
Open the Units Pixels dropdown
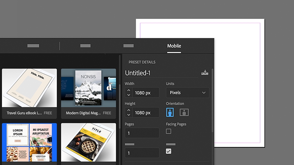point(188,93)
